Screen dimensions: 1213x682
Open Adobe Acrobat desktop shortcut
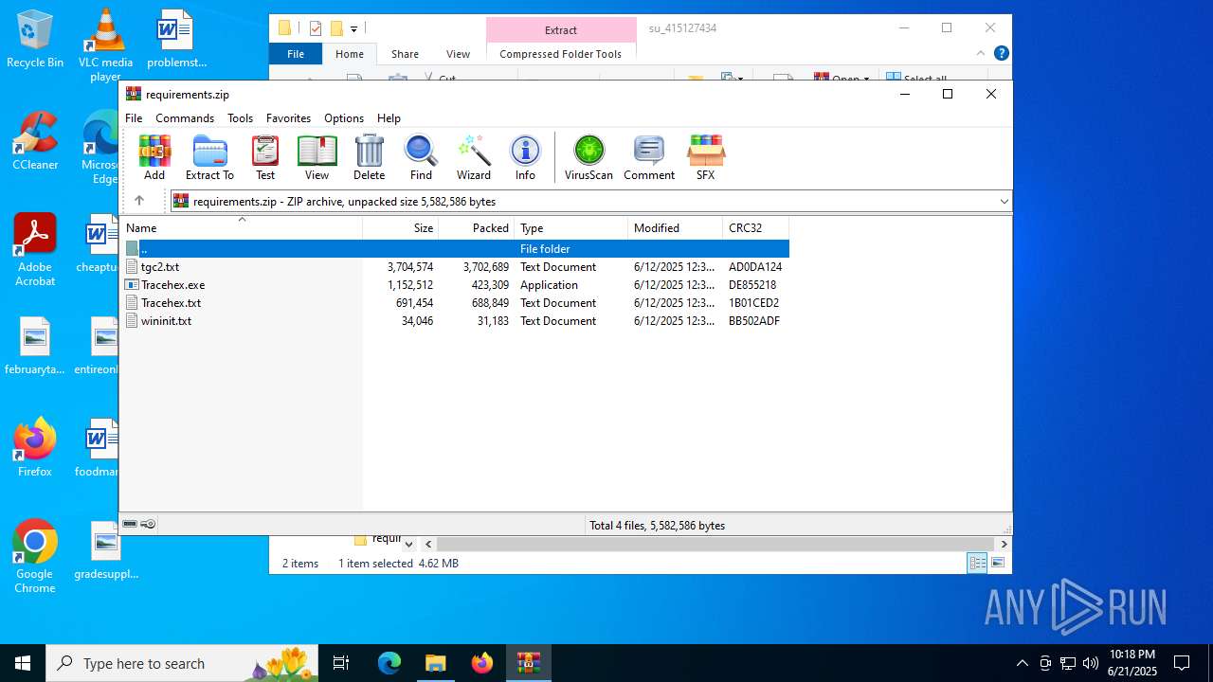35,251
